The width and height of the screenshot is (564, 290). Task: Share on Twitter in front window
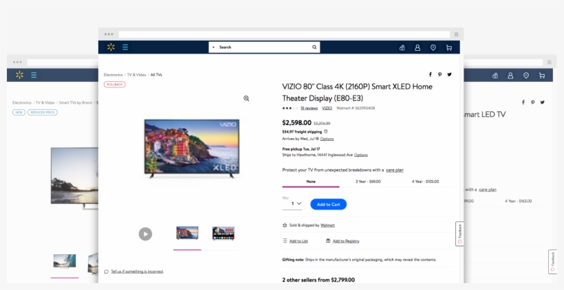450,74
